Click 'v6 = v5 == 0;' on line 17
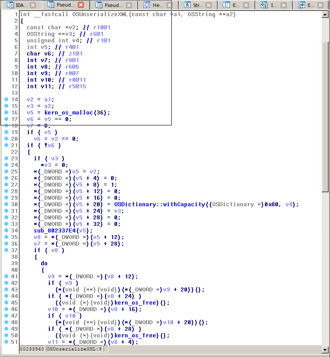The height and width of the screenshot is (357, 330). [49, 119]
